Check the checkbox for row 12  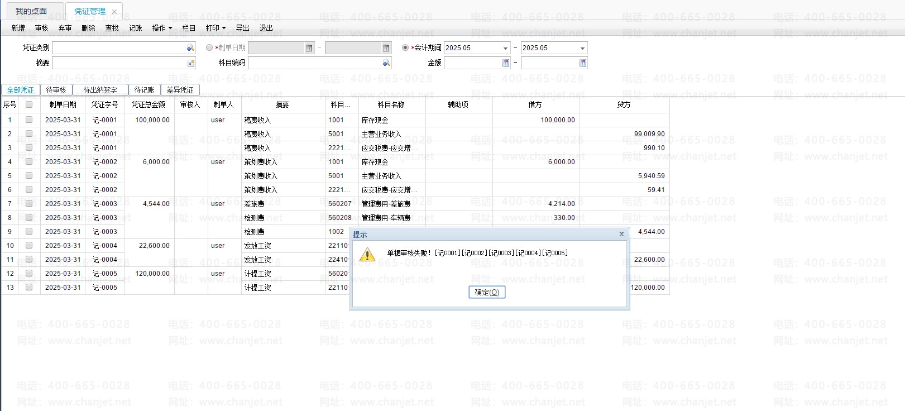coord(29,273)
